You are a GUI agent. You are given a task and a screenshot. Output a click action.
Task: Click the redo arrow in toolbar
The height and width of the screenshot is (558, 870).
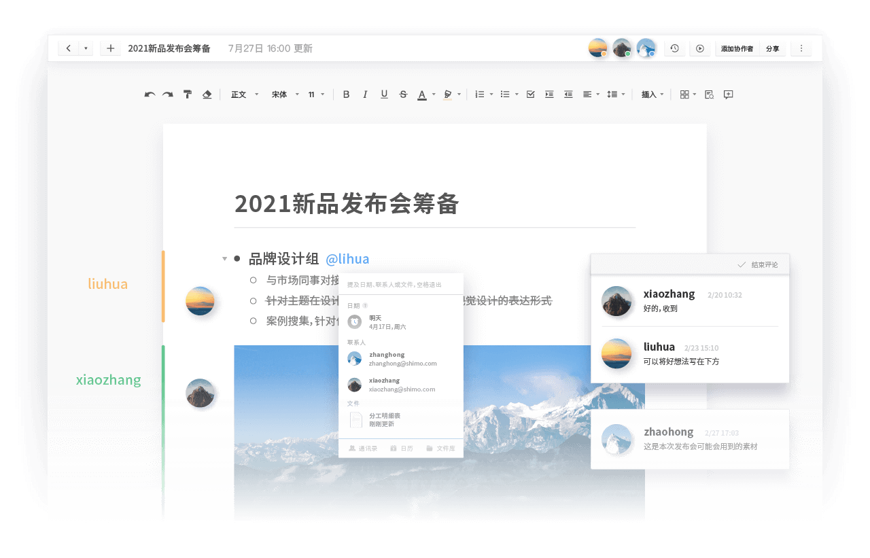pyautogui.click(x=168, y=94)
